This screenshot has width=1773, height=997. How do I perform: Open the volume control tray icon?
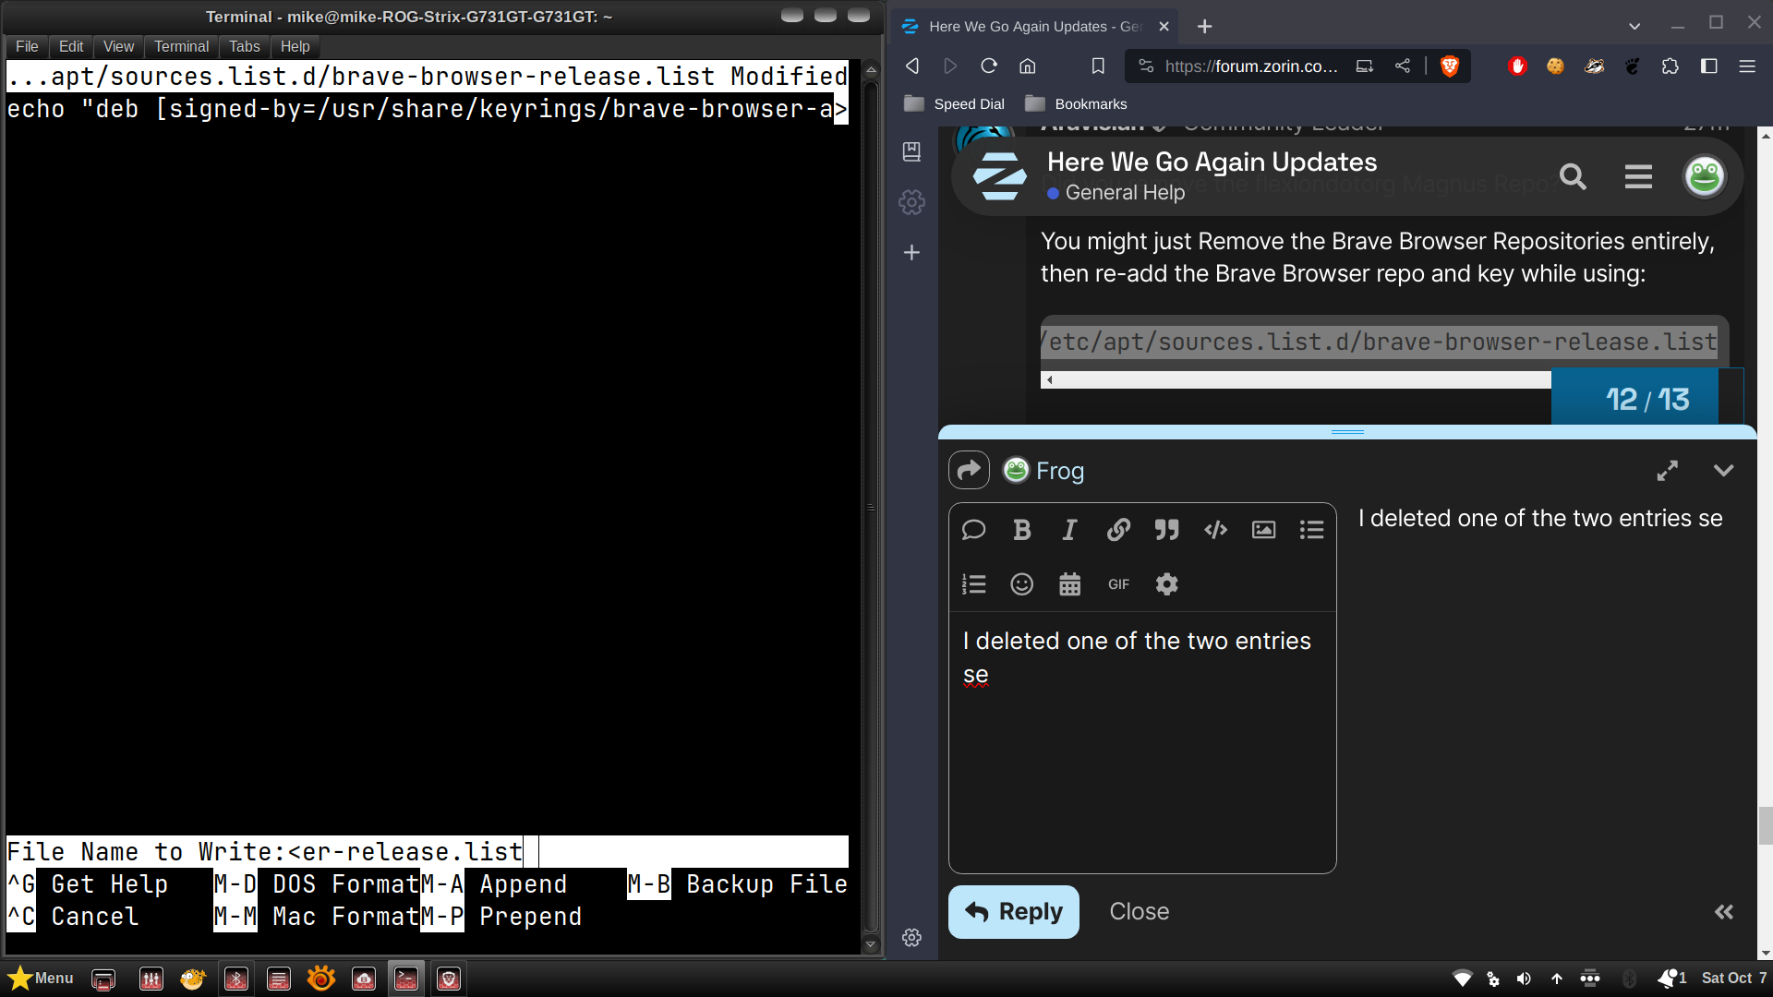pyautogui.click(x=1524, y=979)
